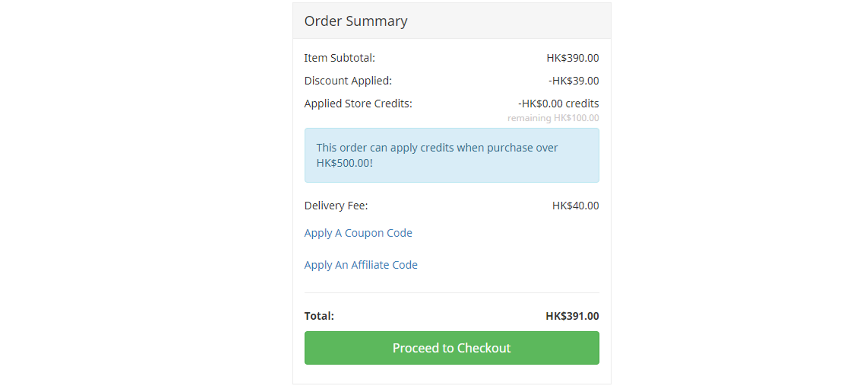Select the bold Total label
865x386 pixels.
click(319, 316)
